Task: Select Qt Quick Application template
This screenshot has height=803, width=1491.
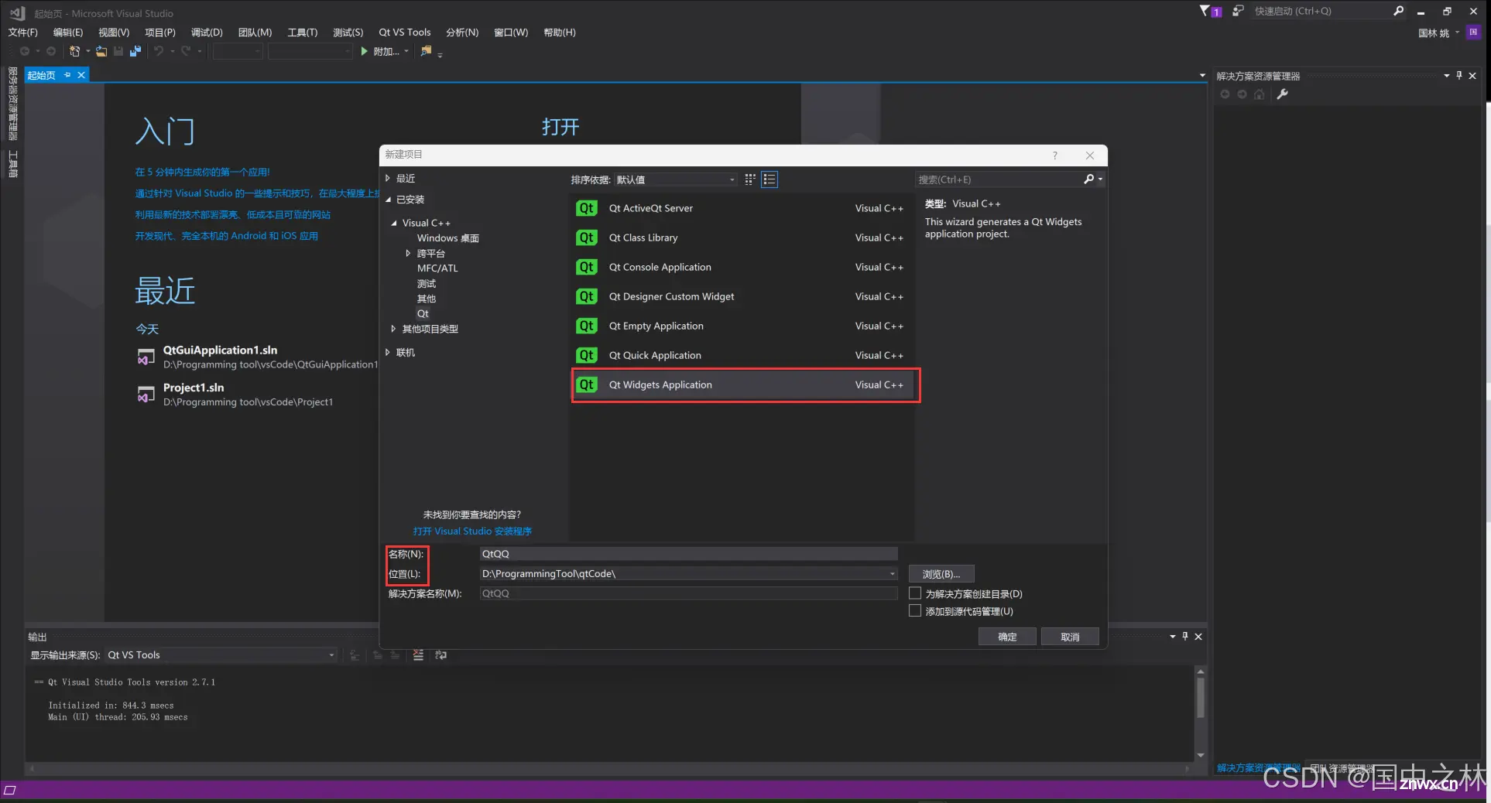Action: pos(742,356)
